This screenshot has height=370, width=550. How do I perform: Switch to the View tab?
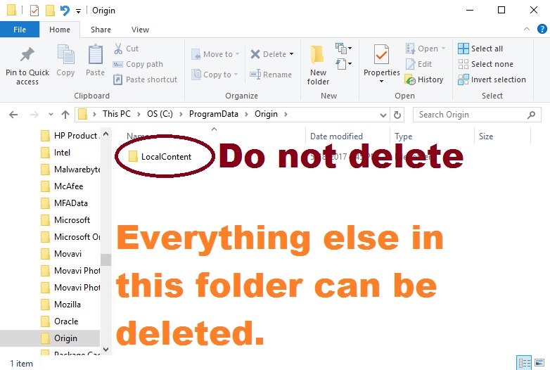click(x=140, y=30)
